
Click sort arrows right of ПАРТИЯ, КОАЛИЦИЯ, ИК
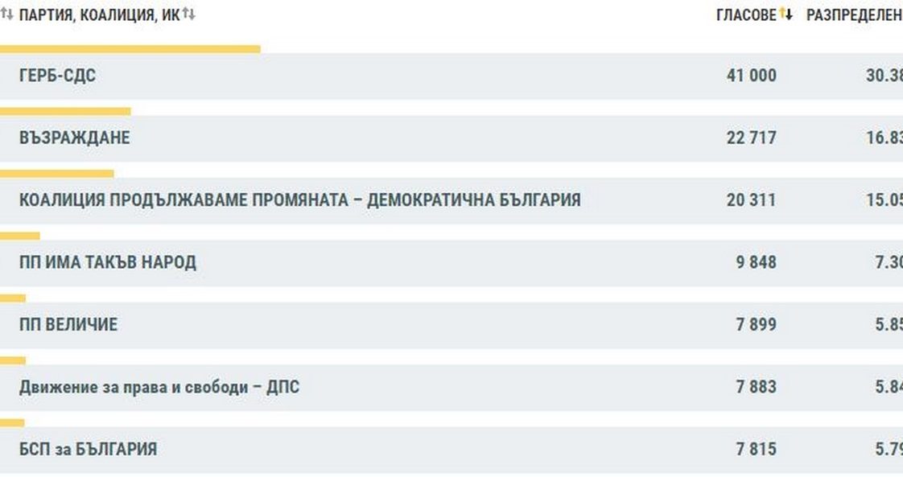click(188, 14)
